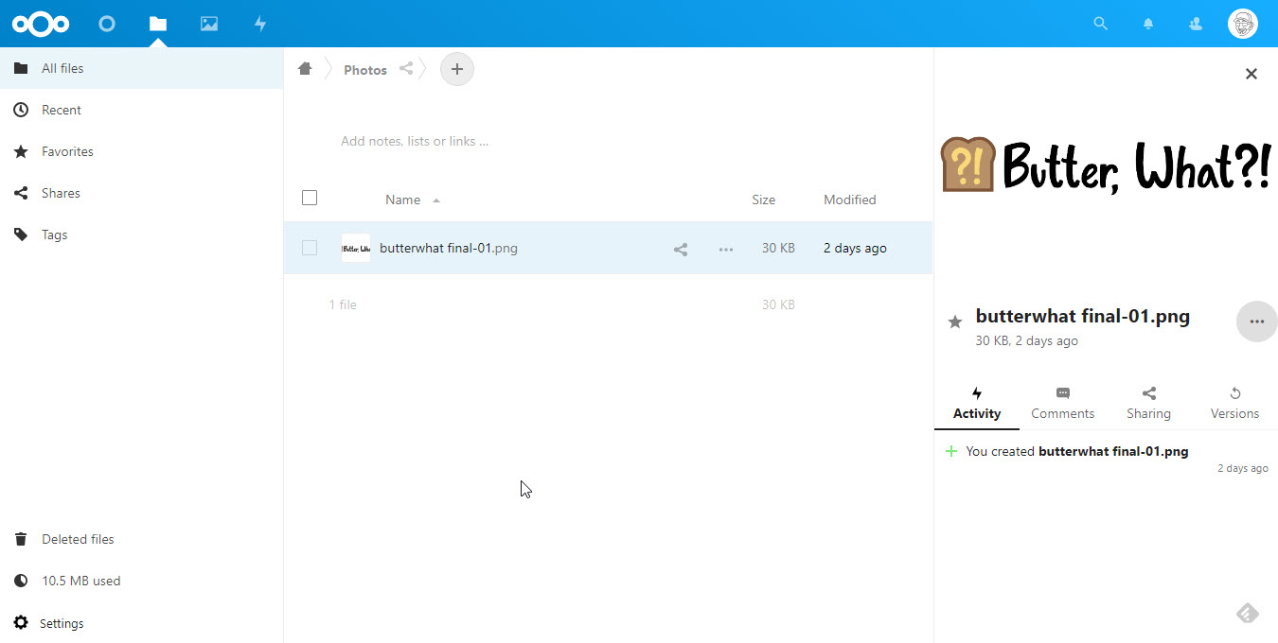Open three-dot menu in details sidebar

point(1257,321)
